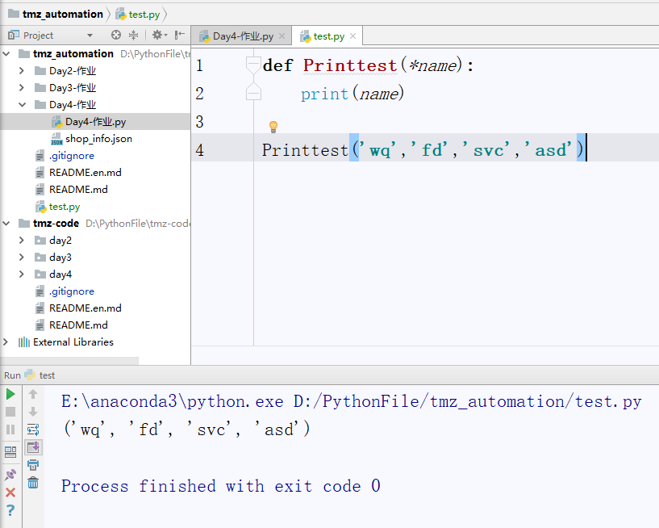This screenshot has width=659, height=528.
Task: Rerun the test script with the green play icon
Action: click(x=10, y=394)
